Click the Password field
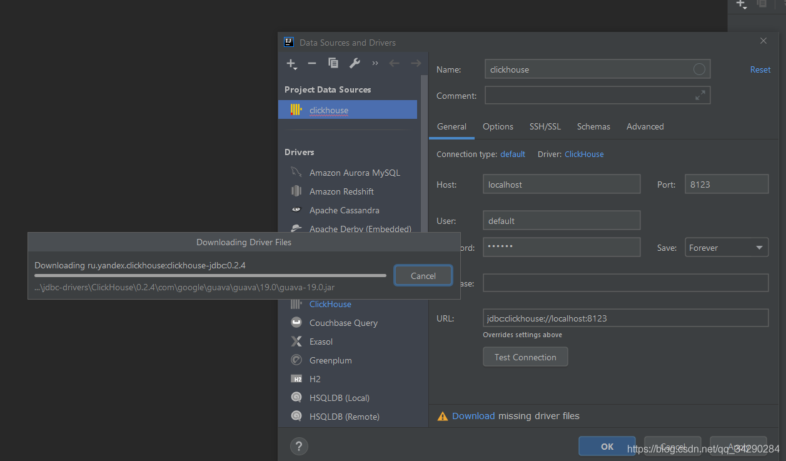 tap(562, 246)
